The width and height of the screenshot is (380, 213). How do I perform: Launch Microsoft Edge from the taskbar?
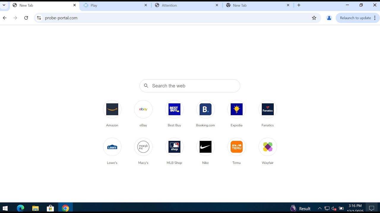tap(20, 208)
